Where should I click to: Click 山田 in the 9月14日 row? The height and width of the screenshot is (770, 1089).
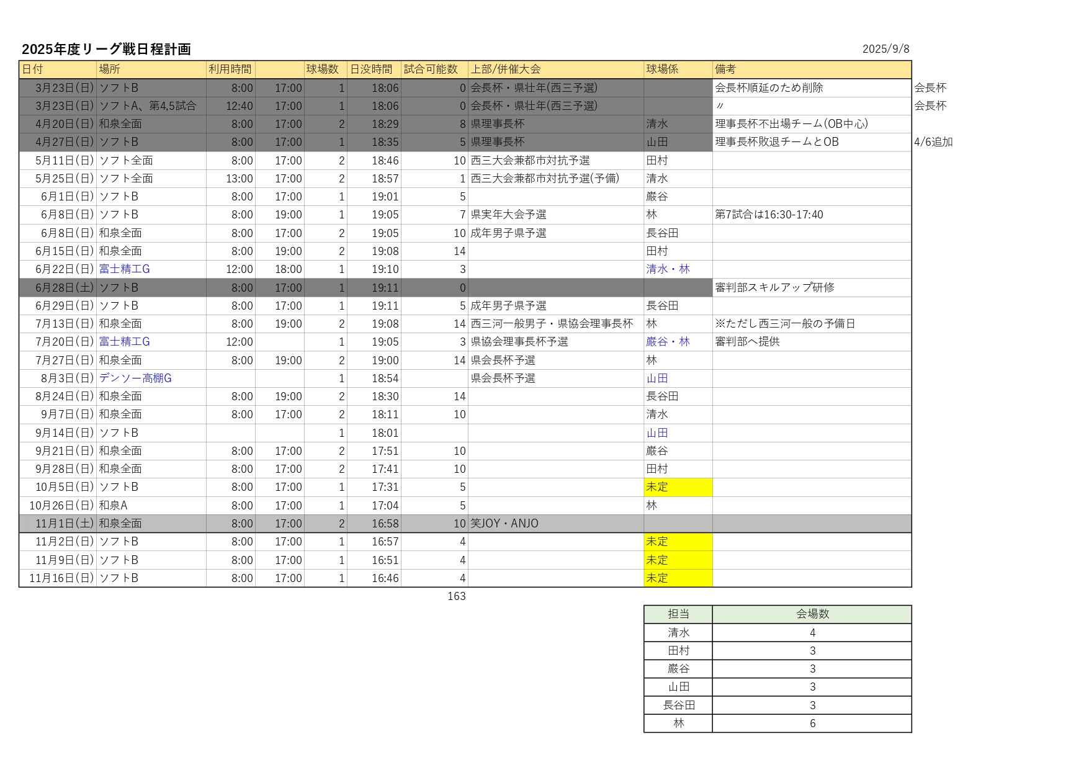(657, 433)
